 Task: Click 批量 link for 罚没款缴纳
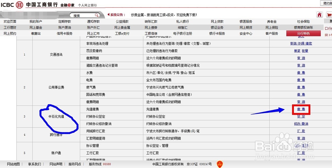[305, 51]
